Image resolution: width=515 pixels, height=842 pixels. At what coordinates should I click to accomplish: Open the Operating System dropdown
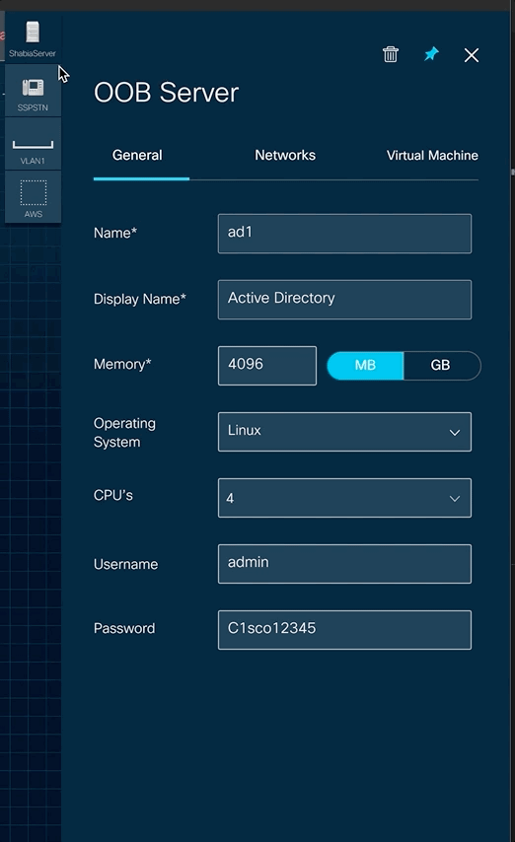(x=344, y=432)
